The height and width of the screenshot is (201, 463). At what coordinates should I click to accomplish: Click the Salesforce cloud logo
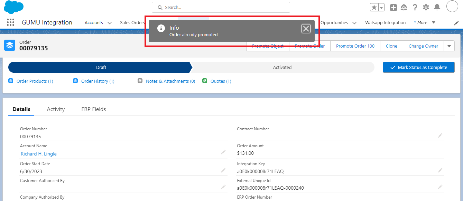pos(14,7)
